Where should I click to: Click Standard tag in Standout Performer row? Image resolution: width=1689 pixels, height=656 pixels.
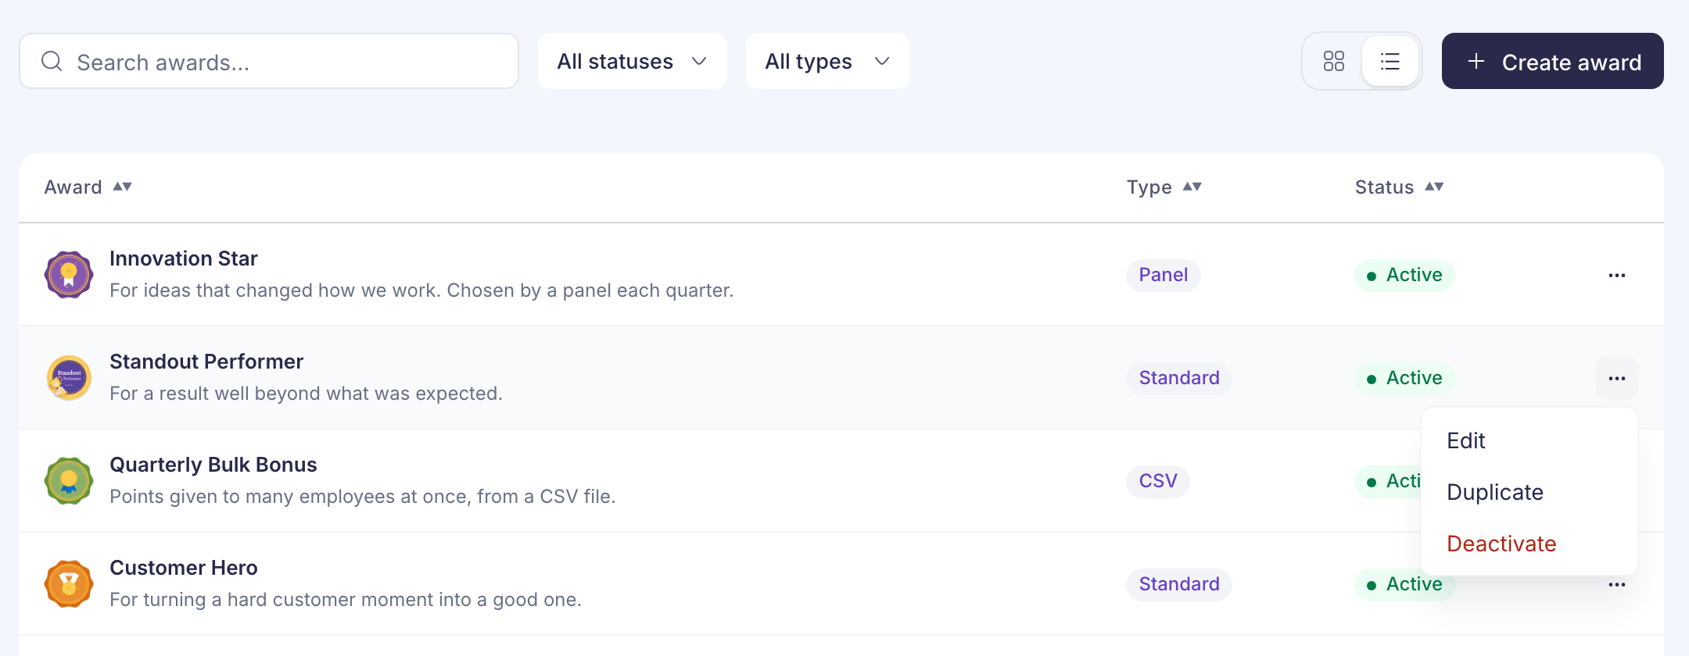pos(1179,378)
